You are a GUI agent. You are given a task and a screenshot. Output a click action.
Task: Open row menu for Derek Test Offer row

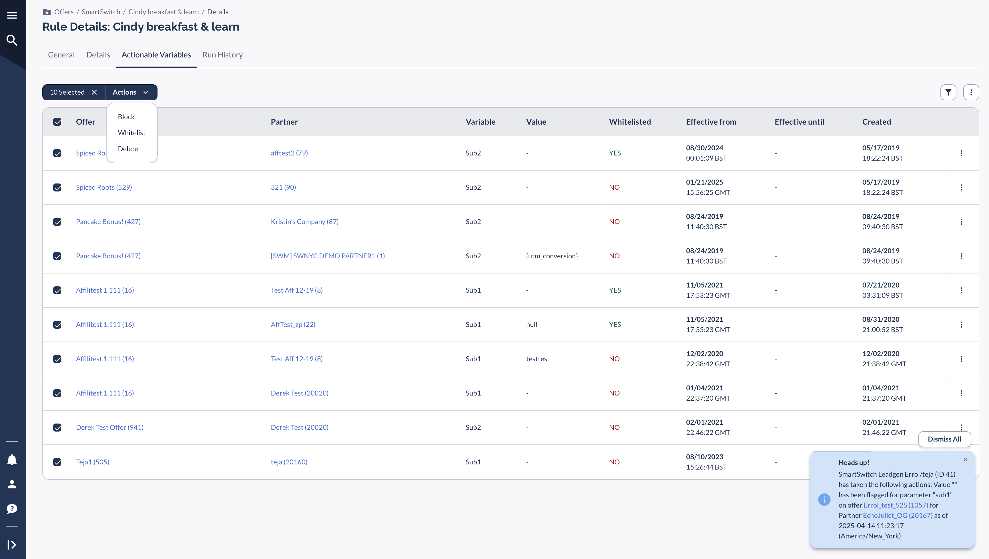click(x=961, y=427)
